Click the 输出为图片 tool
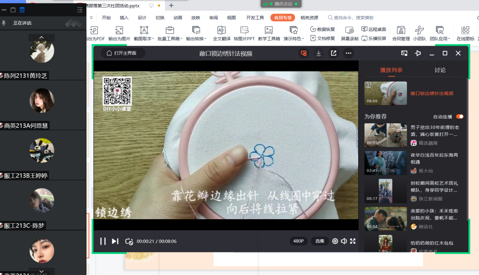 tap(119, 34)
